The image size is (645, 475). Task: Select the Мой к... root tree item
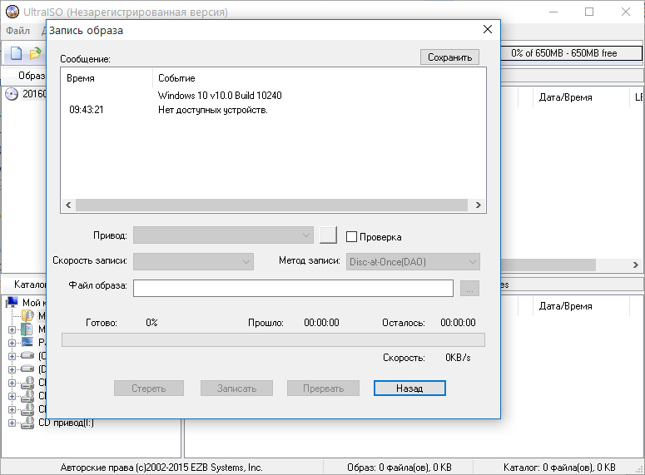pos(34,303)
